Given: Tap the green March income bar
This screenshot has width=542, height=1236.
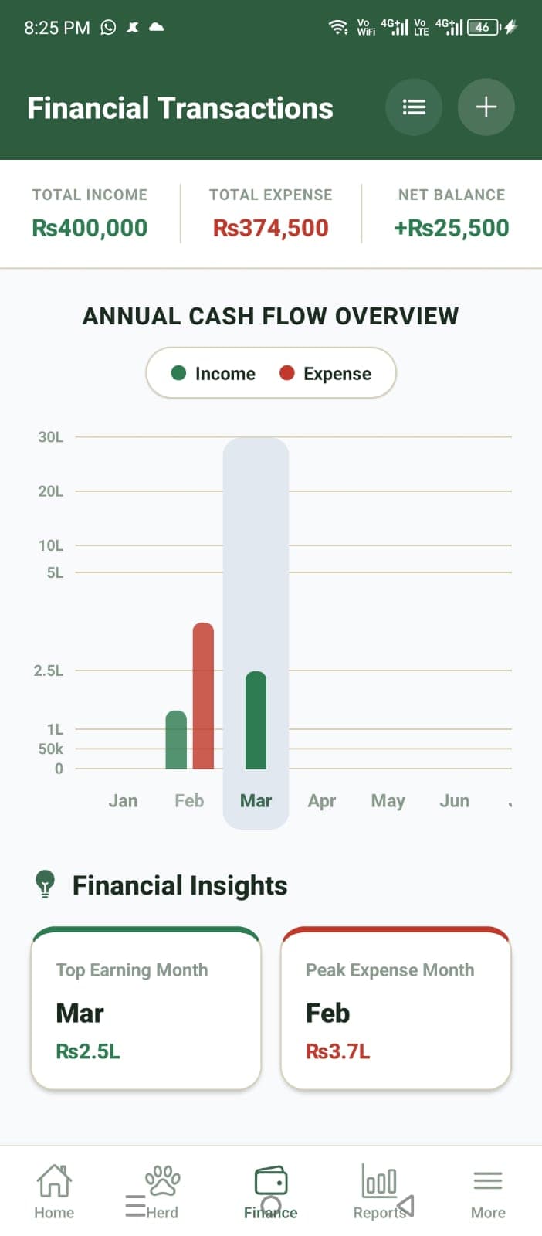Looking at the screenshot, I should [256, 720].
